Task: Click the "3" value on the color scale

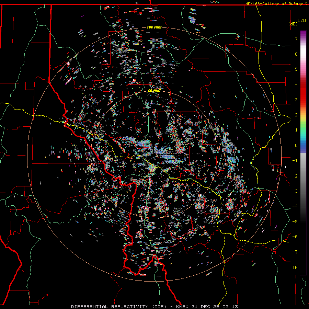Action: tap(296, 100)
